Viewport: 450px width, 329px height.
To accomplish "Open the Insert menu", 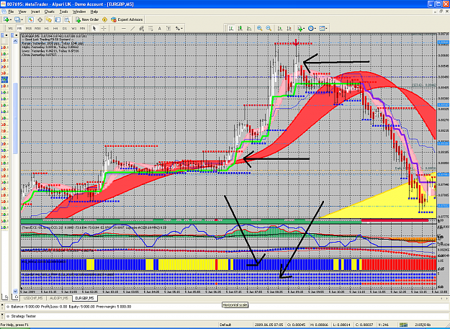I will (x=35, y=12).
